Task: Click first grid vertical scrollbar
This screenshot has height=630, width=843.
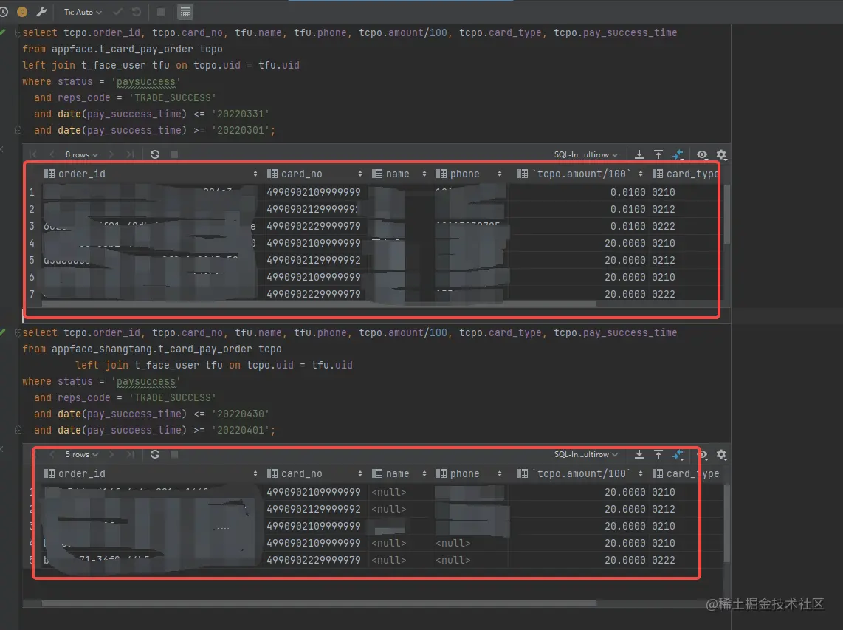Action: point(727,215)
